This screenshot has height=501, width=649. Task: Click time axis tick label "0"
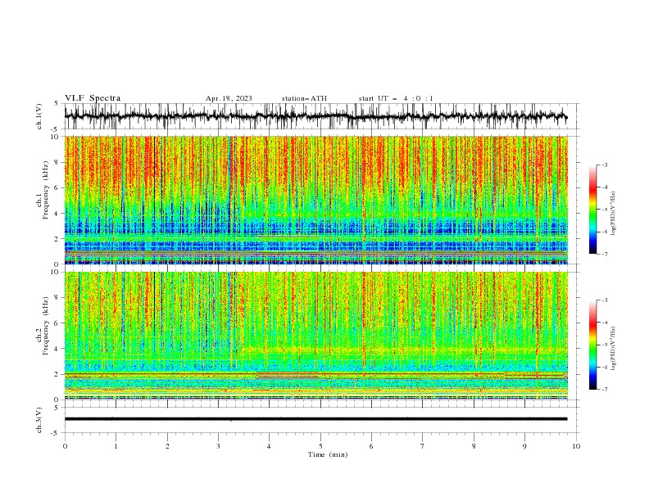tap(65, 446)
